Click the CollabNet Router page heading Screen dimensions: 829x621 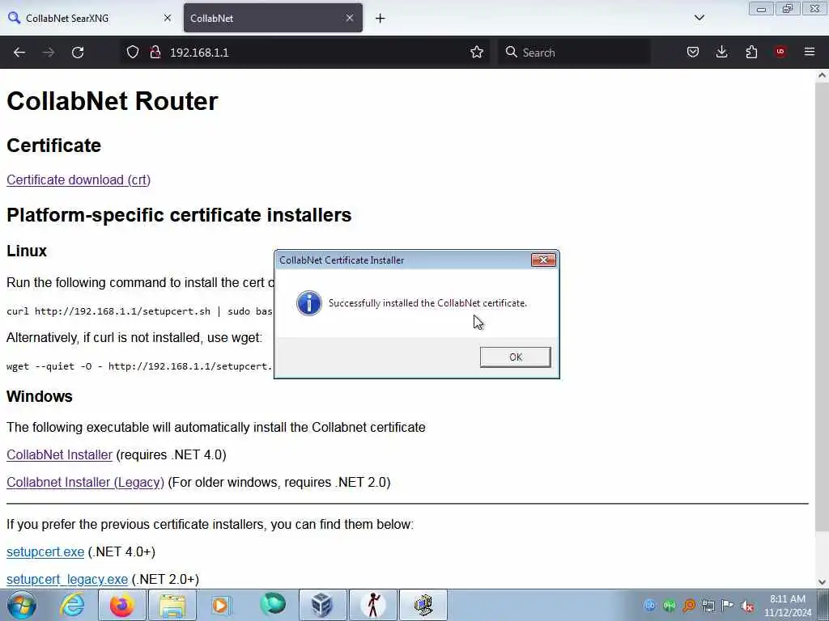[x=112, y=101]
